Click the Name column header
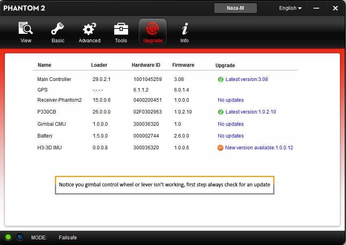This screenshot has height=245, width=346. tap(44, 65)
